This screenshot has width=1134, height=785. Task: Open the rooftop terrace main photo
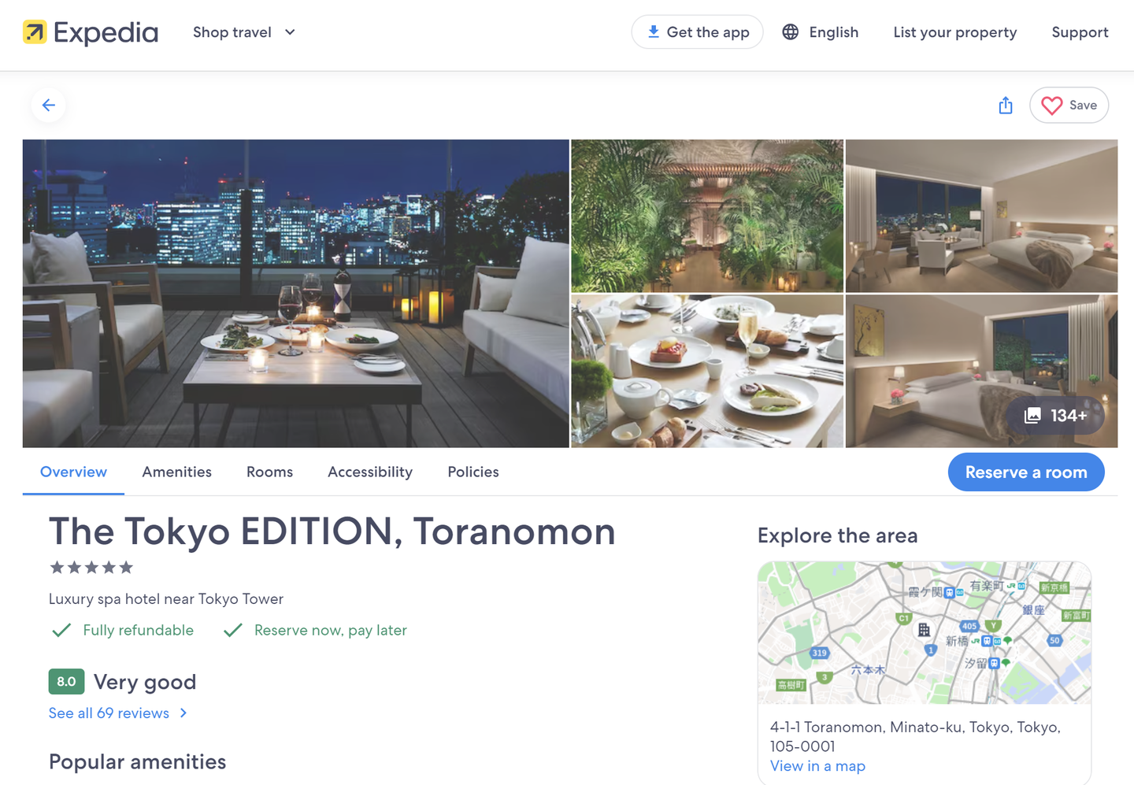[295, 294]
